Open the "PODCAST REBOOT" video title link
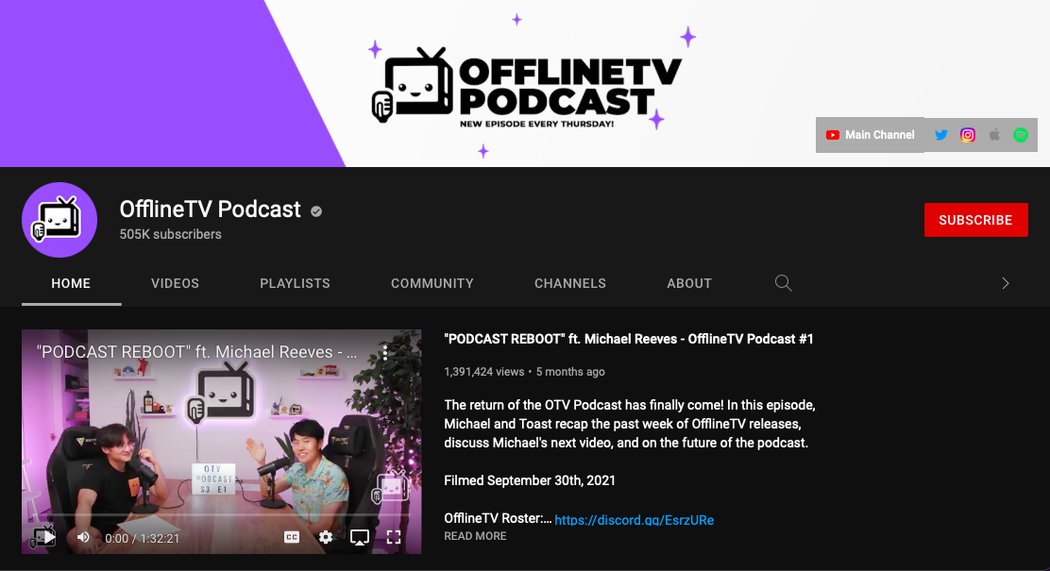Screen dimensions: 1050x571 click(x=629, y=339)
